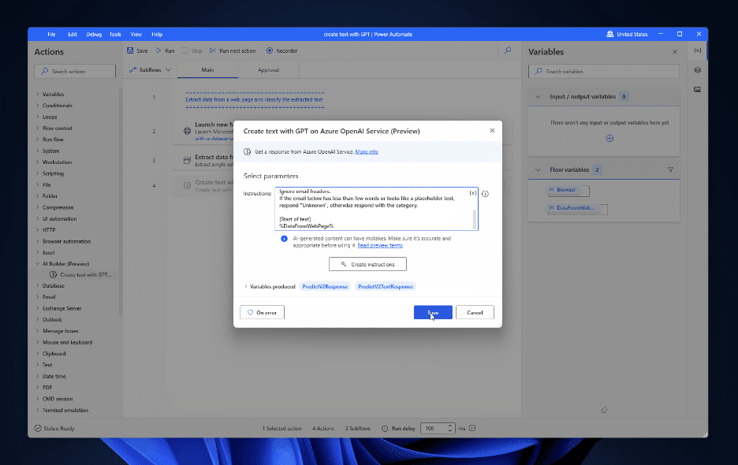Click the Run delay stepper arrows

pos(450,428)
